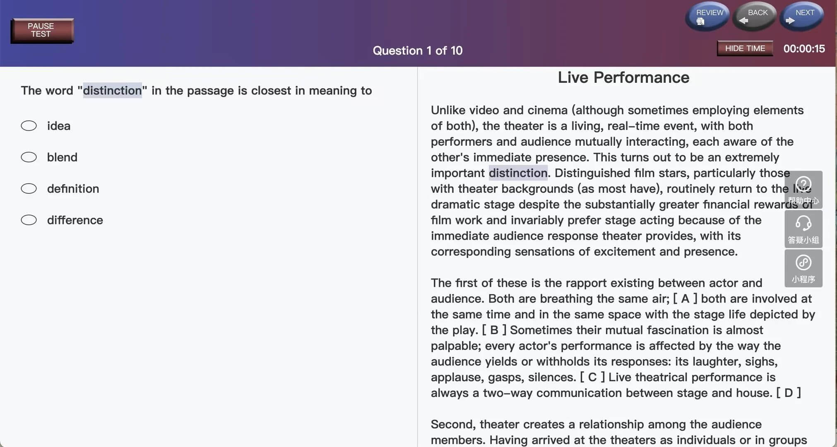Click the Live Performance passage title
Screen dimensions: 837x447
coord(623,78)
